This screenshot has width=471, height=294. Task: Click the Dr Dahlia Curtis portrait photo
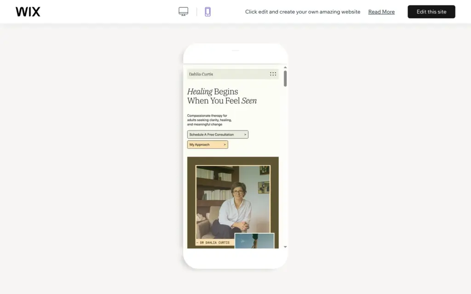coord(232,202)
